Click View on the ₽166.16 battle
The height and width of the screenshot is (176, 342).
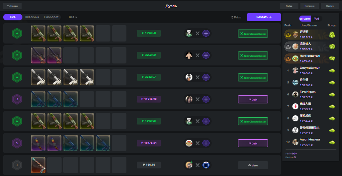(253, 165)
